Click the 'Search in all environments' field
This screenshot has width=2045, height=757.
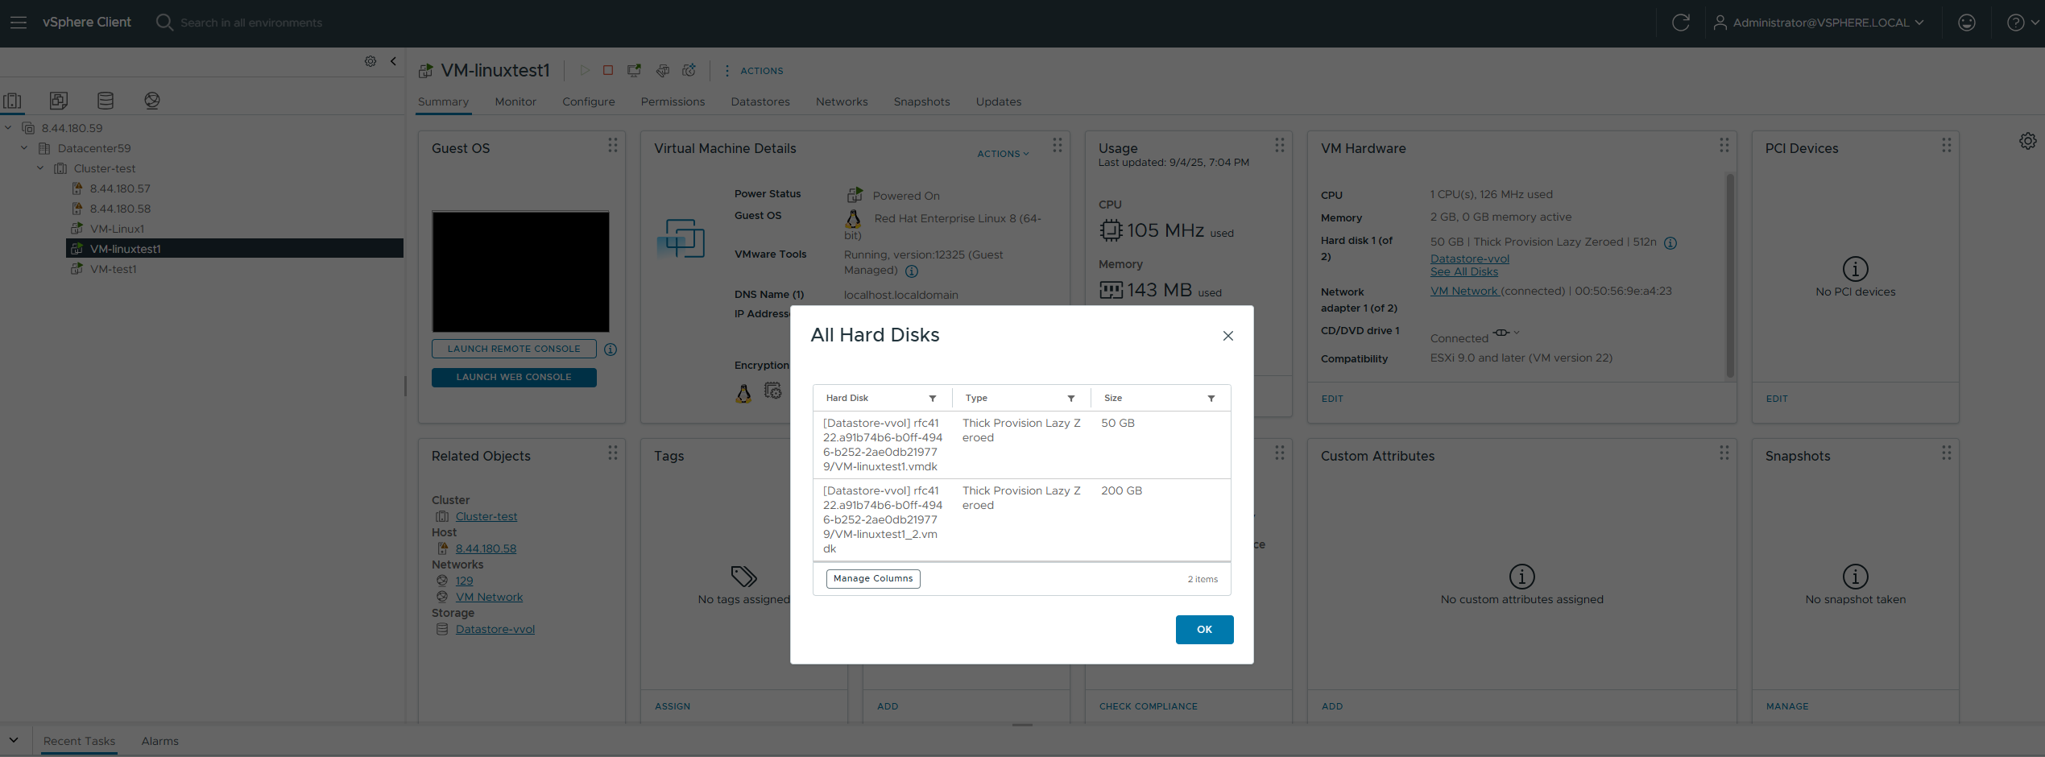[x=250, y=23]
